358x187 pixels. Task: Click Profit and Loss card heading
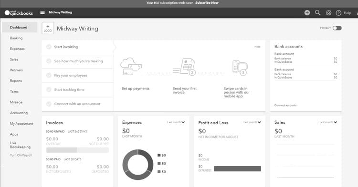(213, 123)
